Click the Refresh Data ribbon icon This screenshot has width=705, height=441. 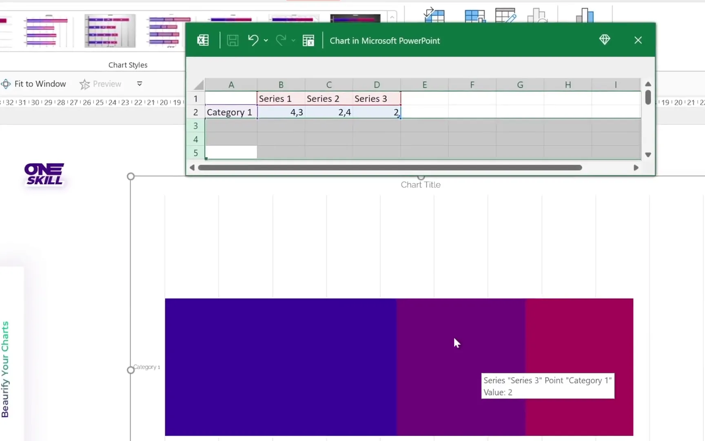(537, 16)
